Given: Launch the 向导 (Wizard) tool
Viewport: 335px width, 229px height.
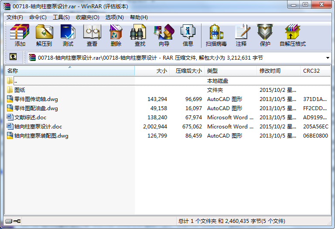Looking at the screenshot, I should (164, 35).
